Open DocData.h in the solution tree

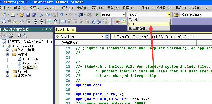point(30,59)
